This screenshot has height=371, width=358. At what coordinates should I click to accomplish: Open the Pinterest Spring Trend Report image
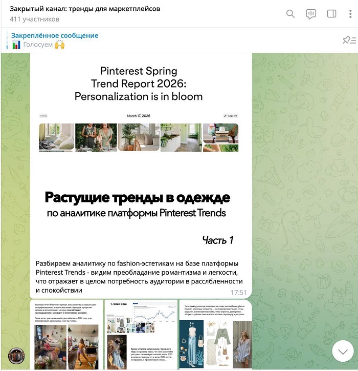pos(141,155)
